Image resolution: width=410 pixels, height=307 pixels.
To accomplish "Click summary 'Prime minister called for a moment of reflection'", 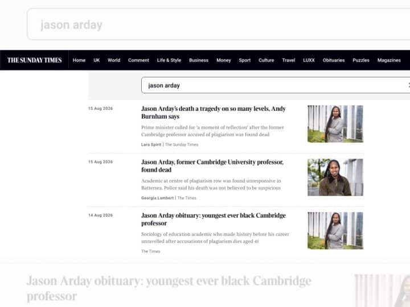I will 212,131.
